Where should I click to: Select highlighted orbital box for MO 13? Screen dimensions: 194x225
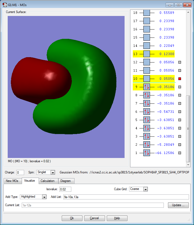point(147,54)
